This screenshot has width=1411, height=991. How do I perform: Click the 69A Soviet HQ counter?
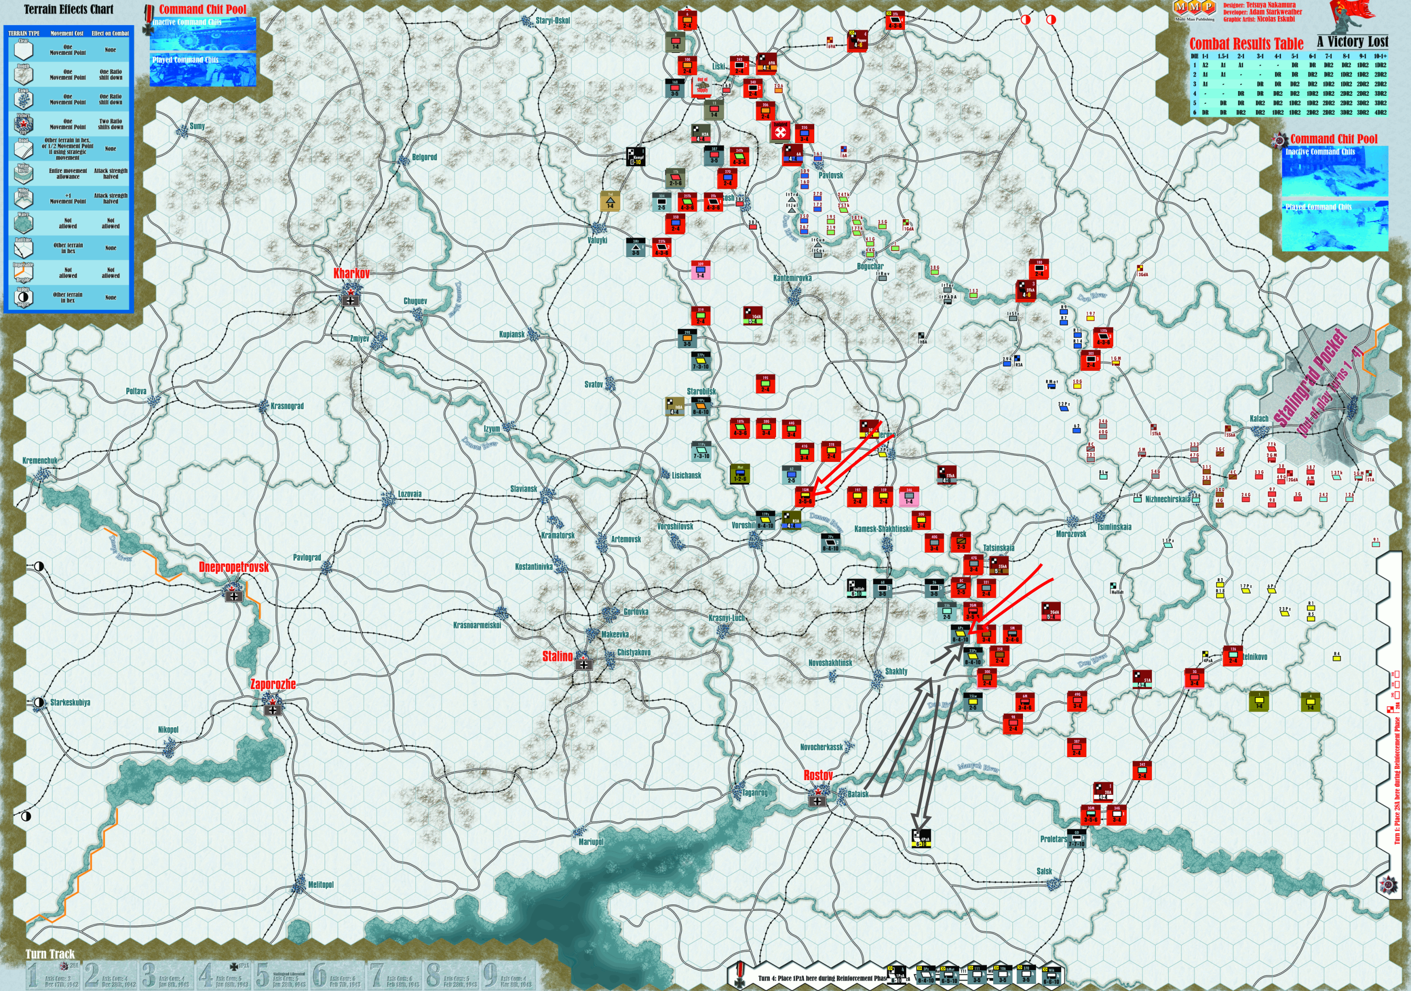pyautogui.click(x=767, y=64)
